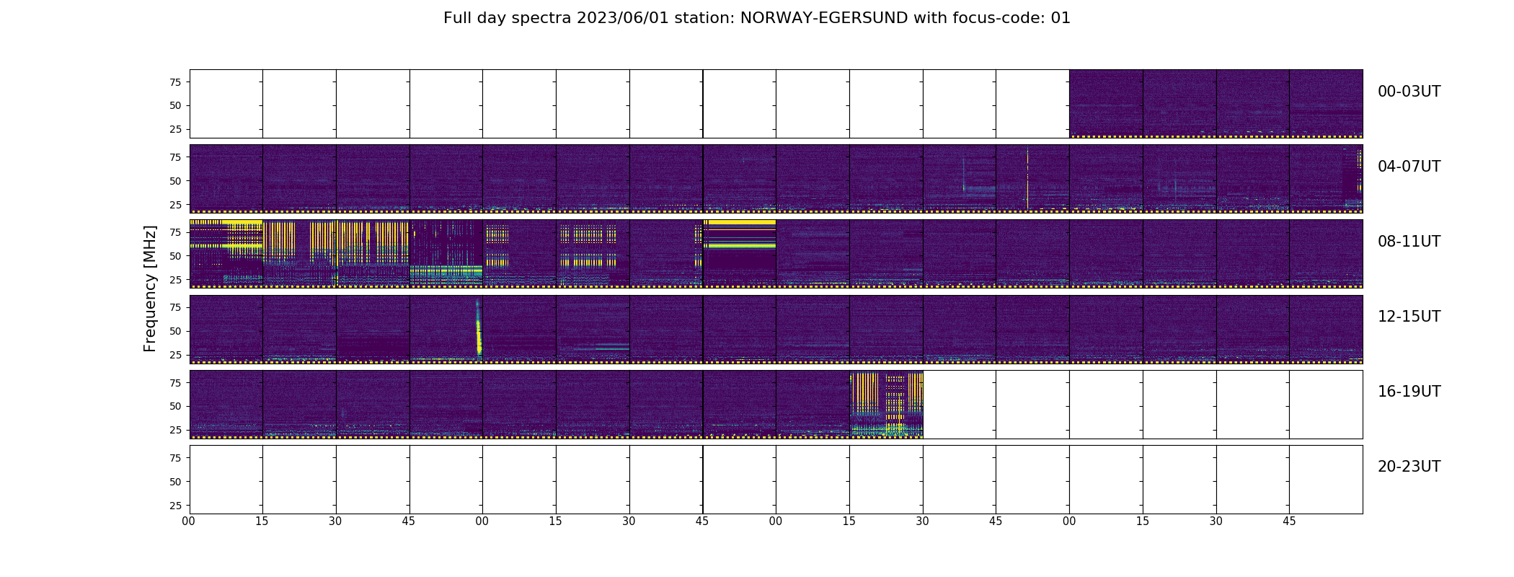Viewport: 1514px width, 577px height.
Task: Click the plot title "Full day spectra 2023/06/01"
Action: pyautogui.click(x=556, y=18)
